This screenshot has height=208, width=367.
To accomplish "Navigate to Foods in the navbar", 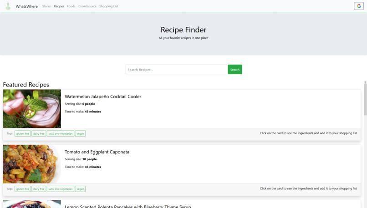I will (x=71, y=6).
